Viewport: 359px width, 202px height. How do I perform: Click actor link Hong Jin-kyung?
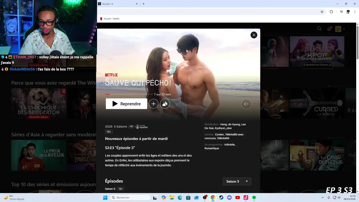point(230,124)
